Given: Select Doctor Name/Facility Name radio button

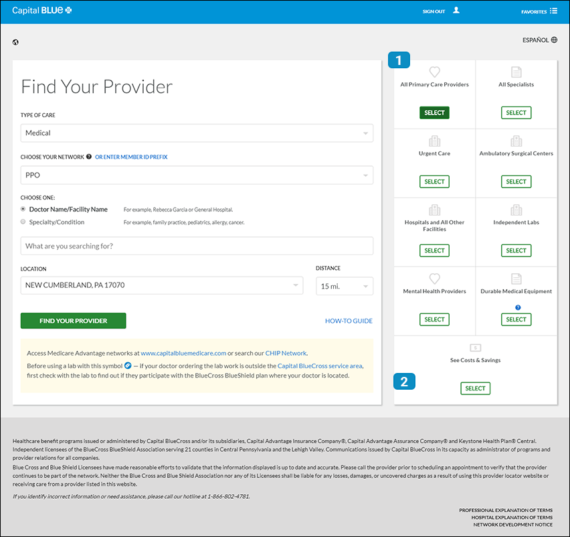Looking at the screenshot, I should click(23, 209).
